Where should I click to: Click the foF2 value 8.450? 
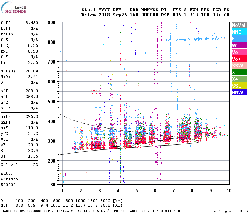(x=32, y=23)
